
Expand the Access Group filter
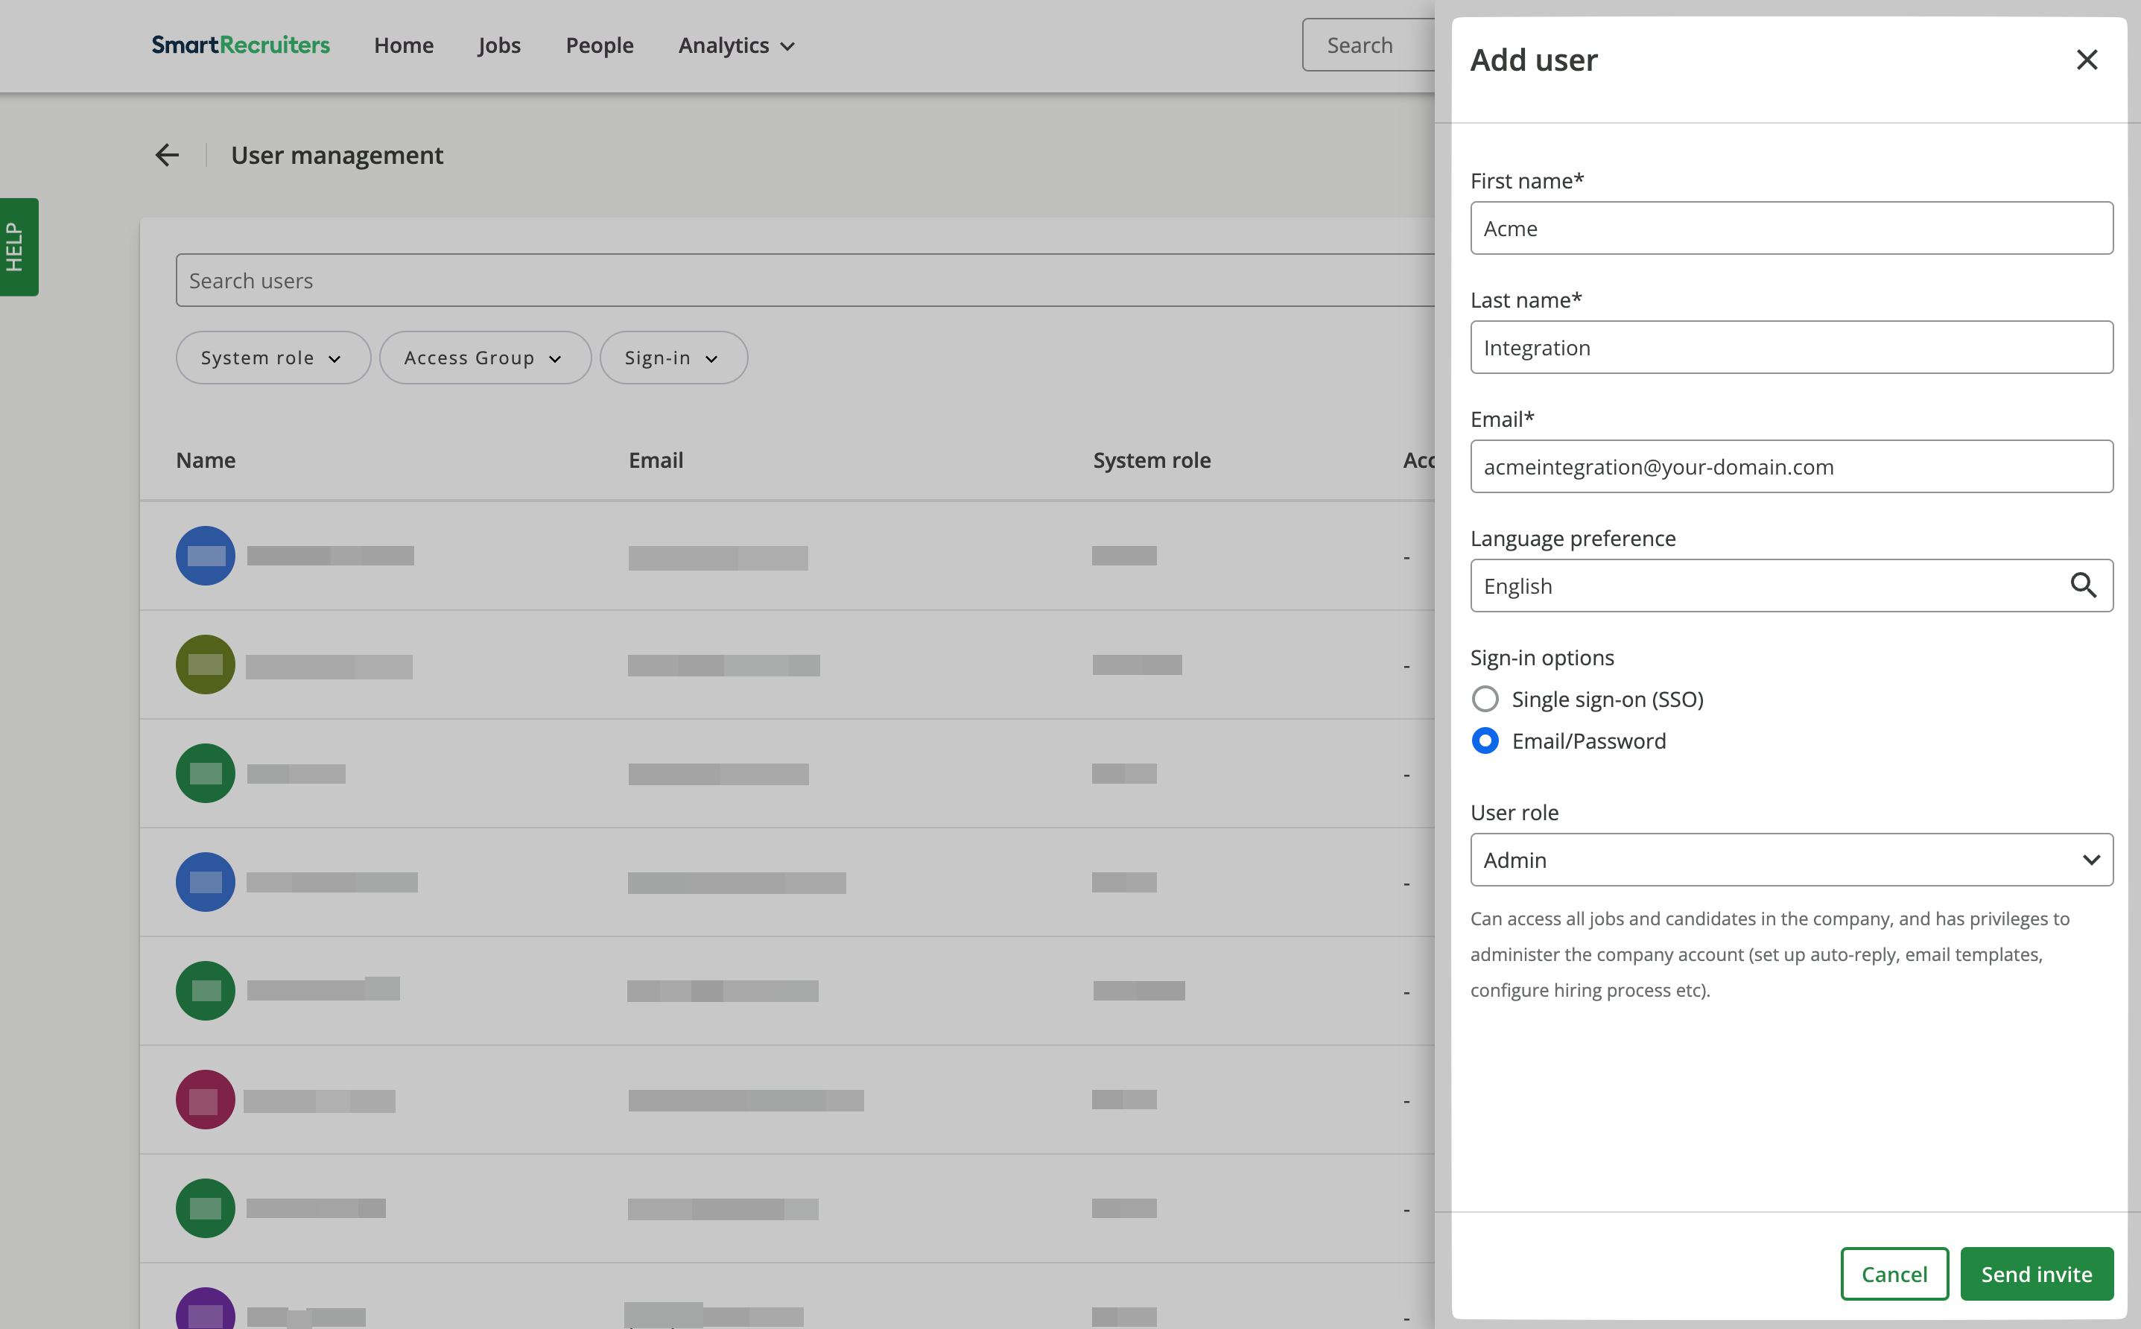[x=485, y=358]
